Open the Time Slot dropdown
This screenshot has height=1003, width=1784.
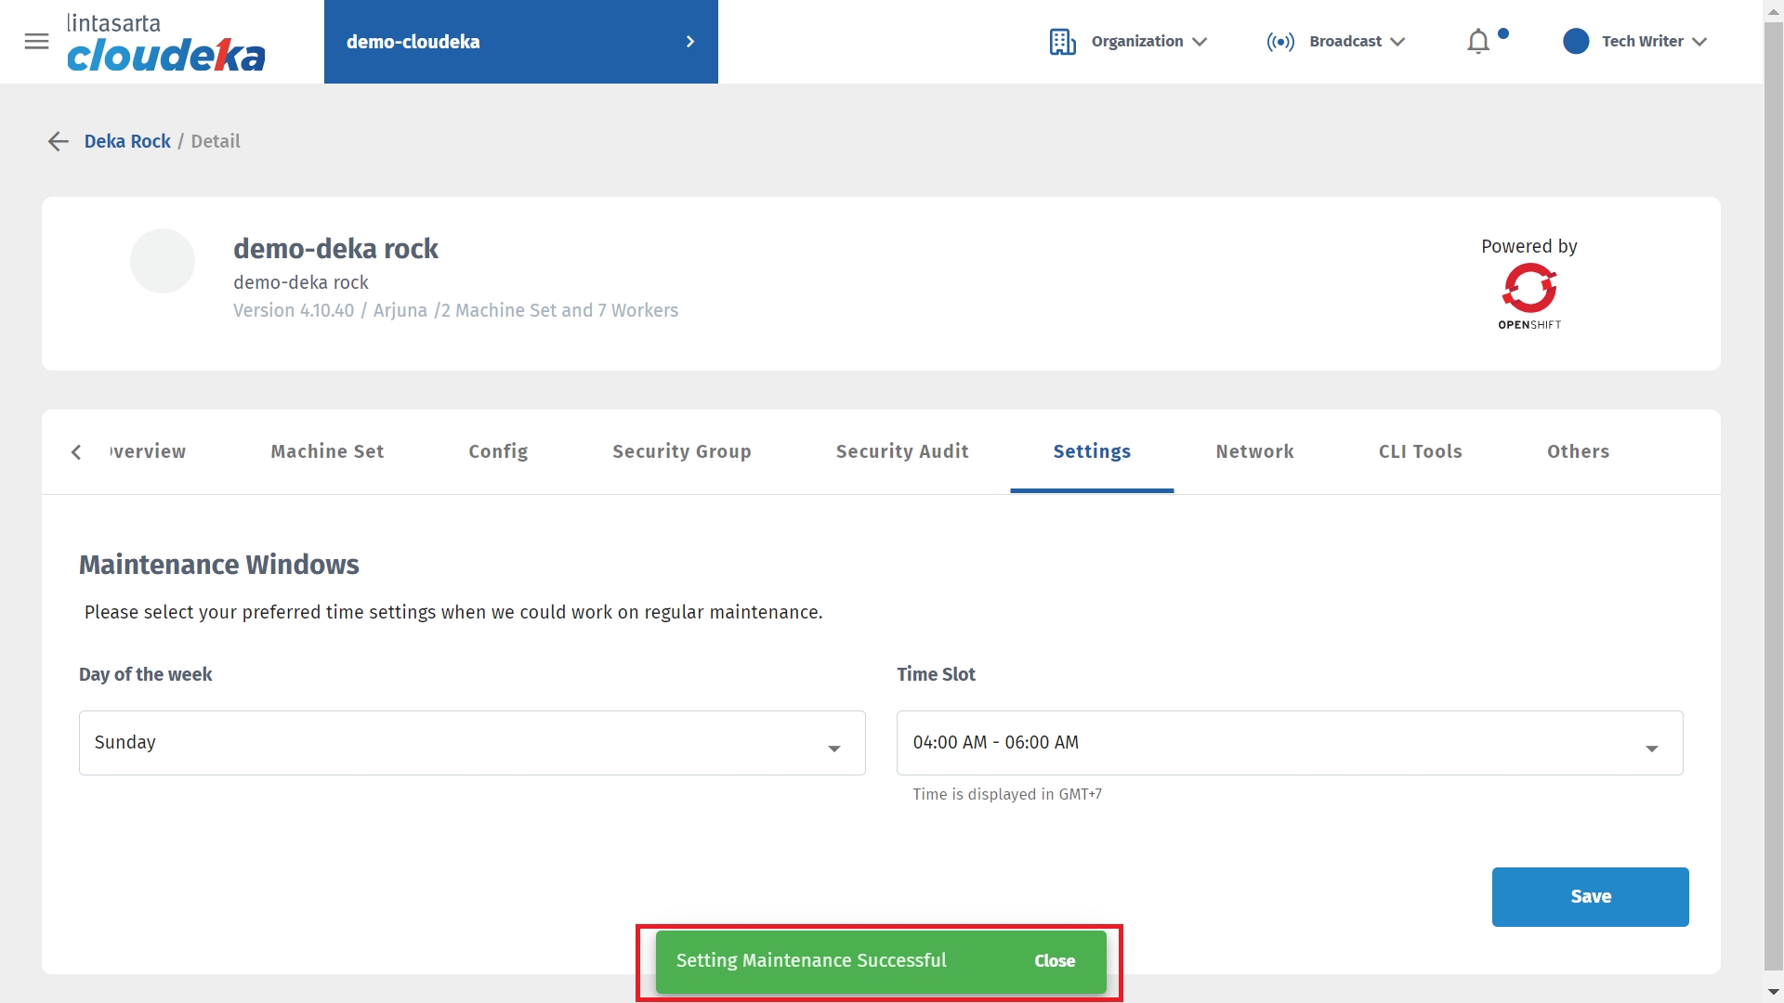tap(1289, 743)
